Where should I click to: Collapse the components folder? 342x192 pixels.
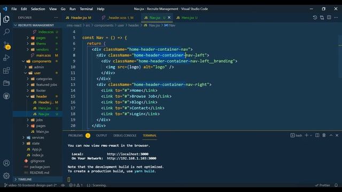[x=42, y=61]
